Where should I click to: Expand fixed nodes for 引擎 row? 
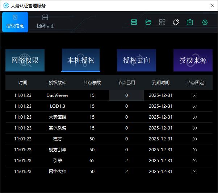[195, 161]
